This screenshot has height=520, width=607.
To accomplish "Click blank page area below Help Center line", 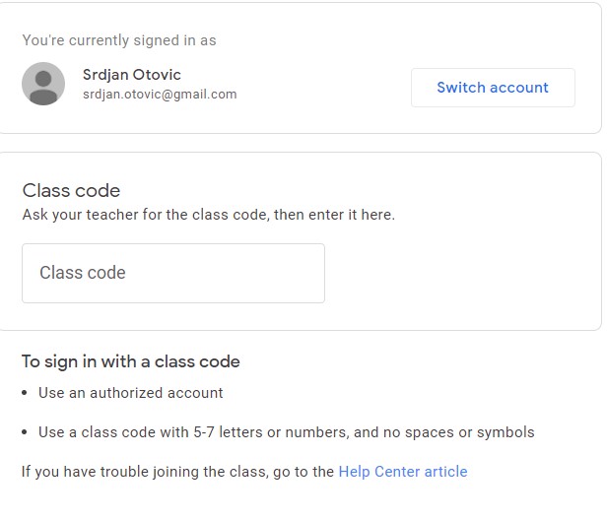I will (x=296, y=502).
